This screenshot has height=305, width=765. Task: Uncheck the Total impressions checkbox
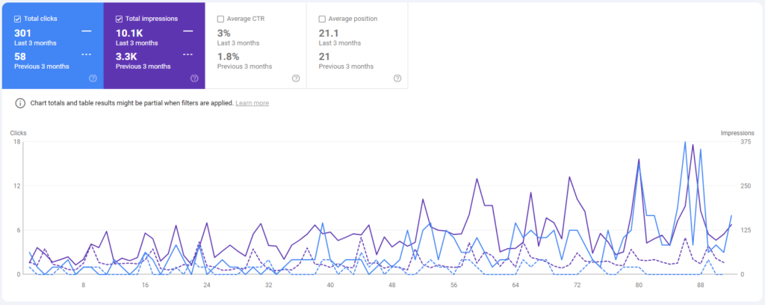pos(119,19)
